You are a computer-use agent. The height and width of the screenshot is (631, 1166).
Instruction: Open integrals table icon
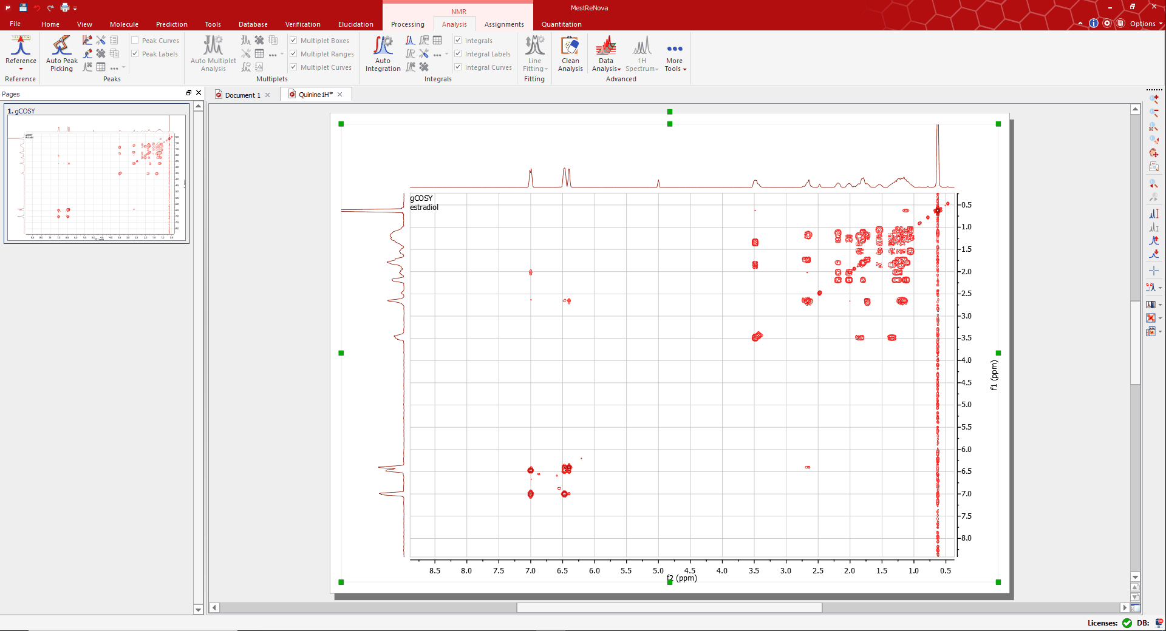pos(437,40)
